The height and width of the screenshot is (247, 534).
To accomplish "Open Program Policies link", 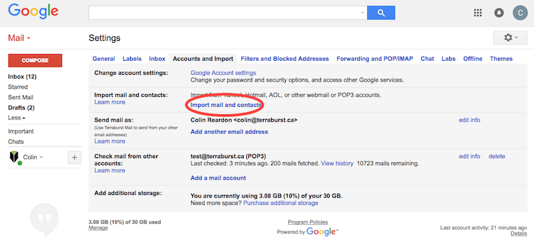I will pyautogui.click(x=308, y=222).
